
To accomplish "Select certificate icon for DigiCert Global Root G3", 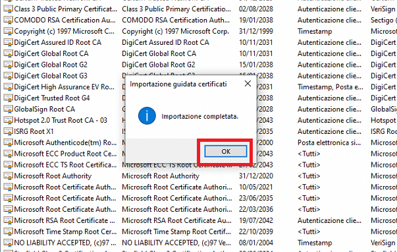I will (x=8, y=76).
